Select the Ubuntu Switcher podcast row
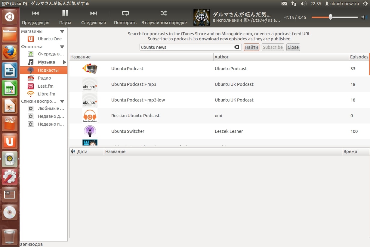 coord(219,131)
